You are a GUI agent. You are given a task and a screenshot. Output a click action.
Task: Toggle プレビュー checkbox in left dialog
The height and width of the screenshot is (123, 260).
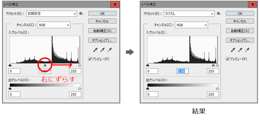(x=90, y=59)
